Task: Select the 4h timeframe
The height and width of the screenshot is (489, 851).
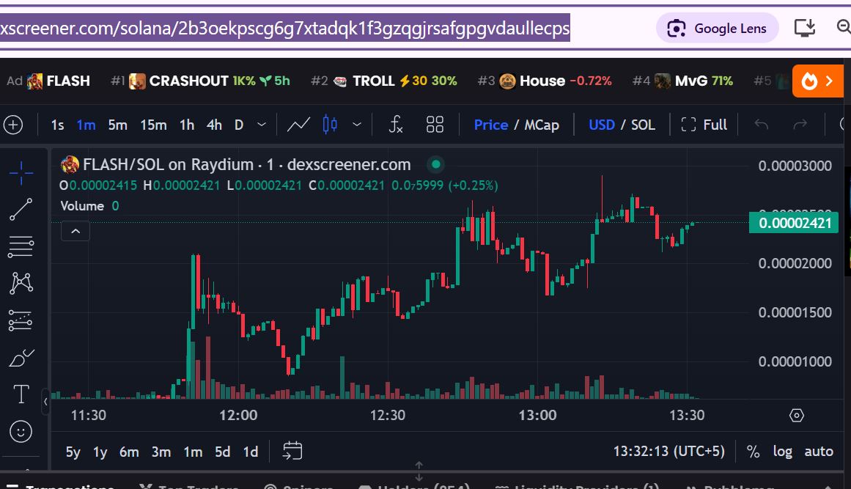Action: click(214, 125)
